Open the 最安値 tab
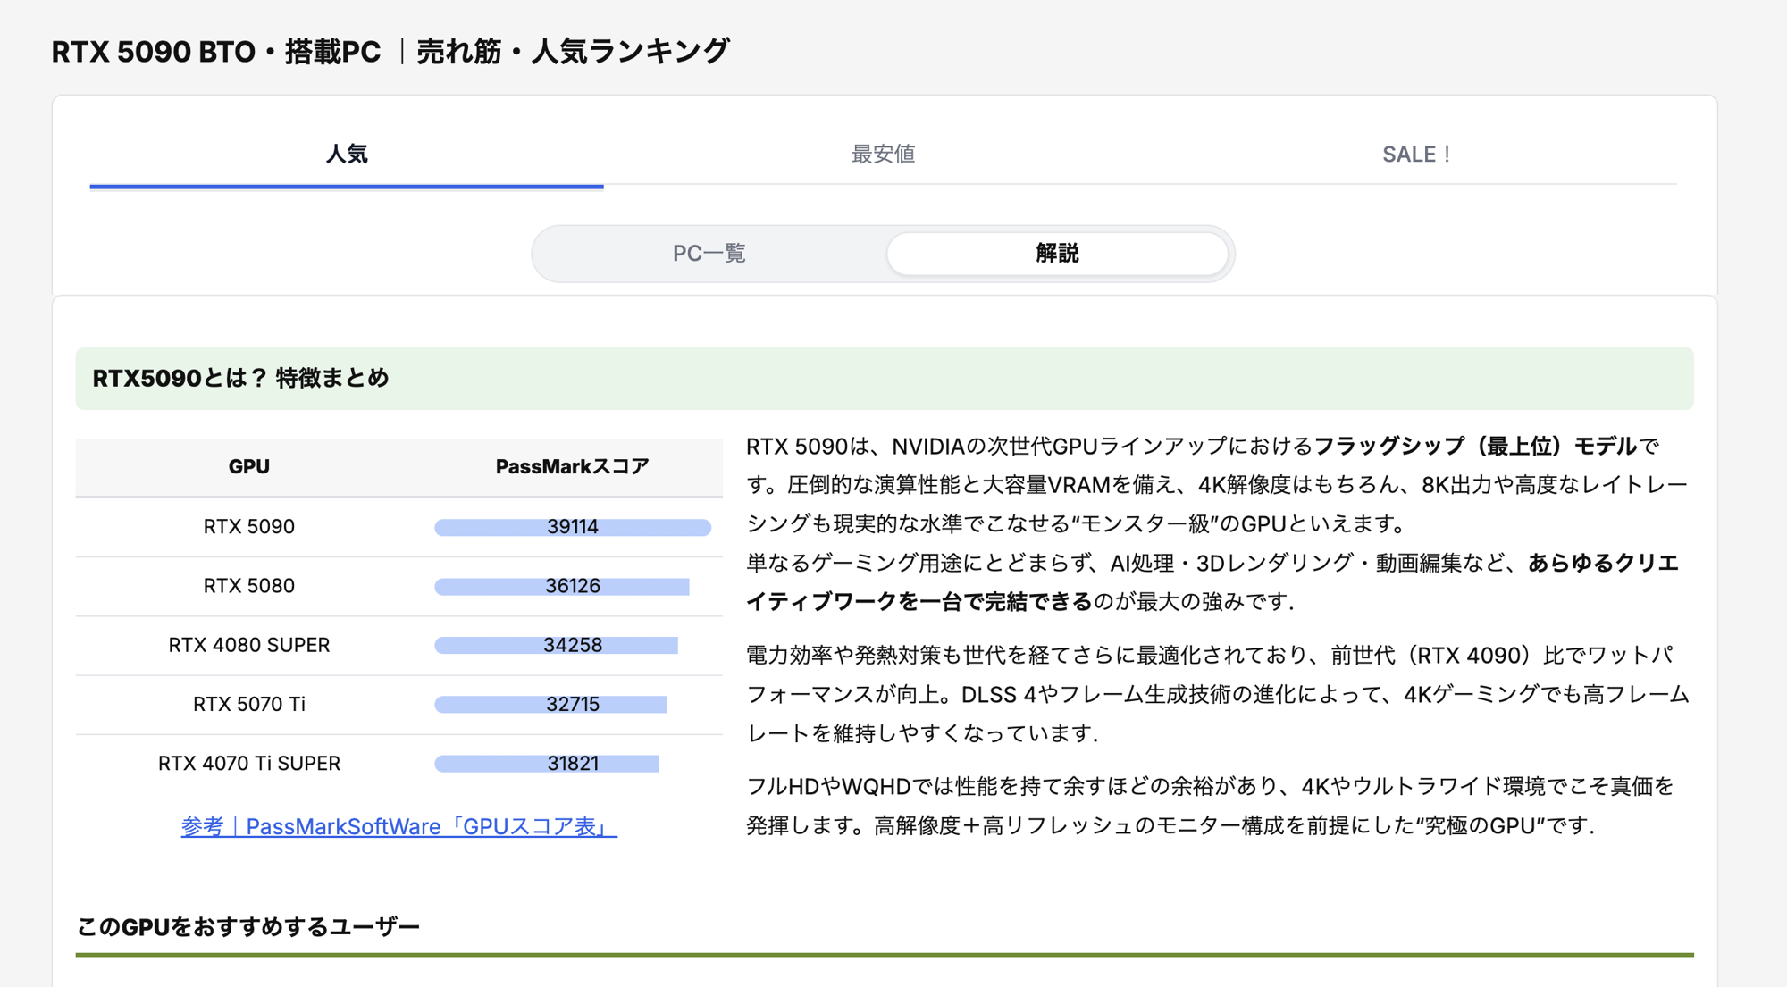 coord(883,155)
